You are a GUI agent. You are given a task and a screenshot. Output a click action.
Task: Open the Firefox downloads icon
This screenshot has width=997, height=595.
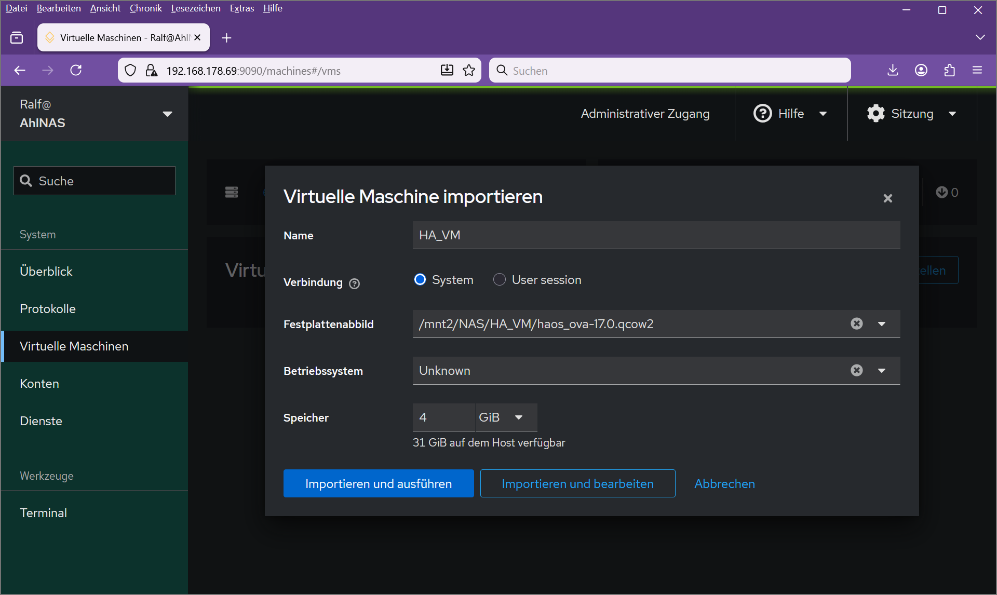point(893,71)
